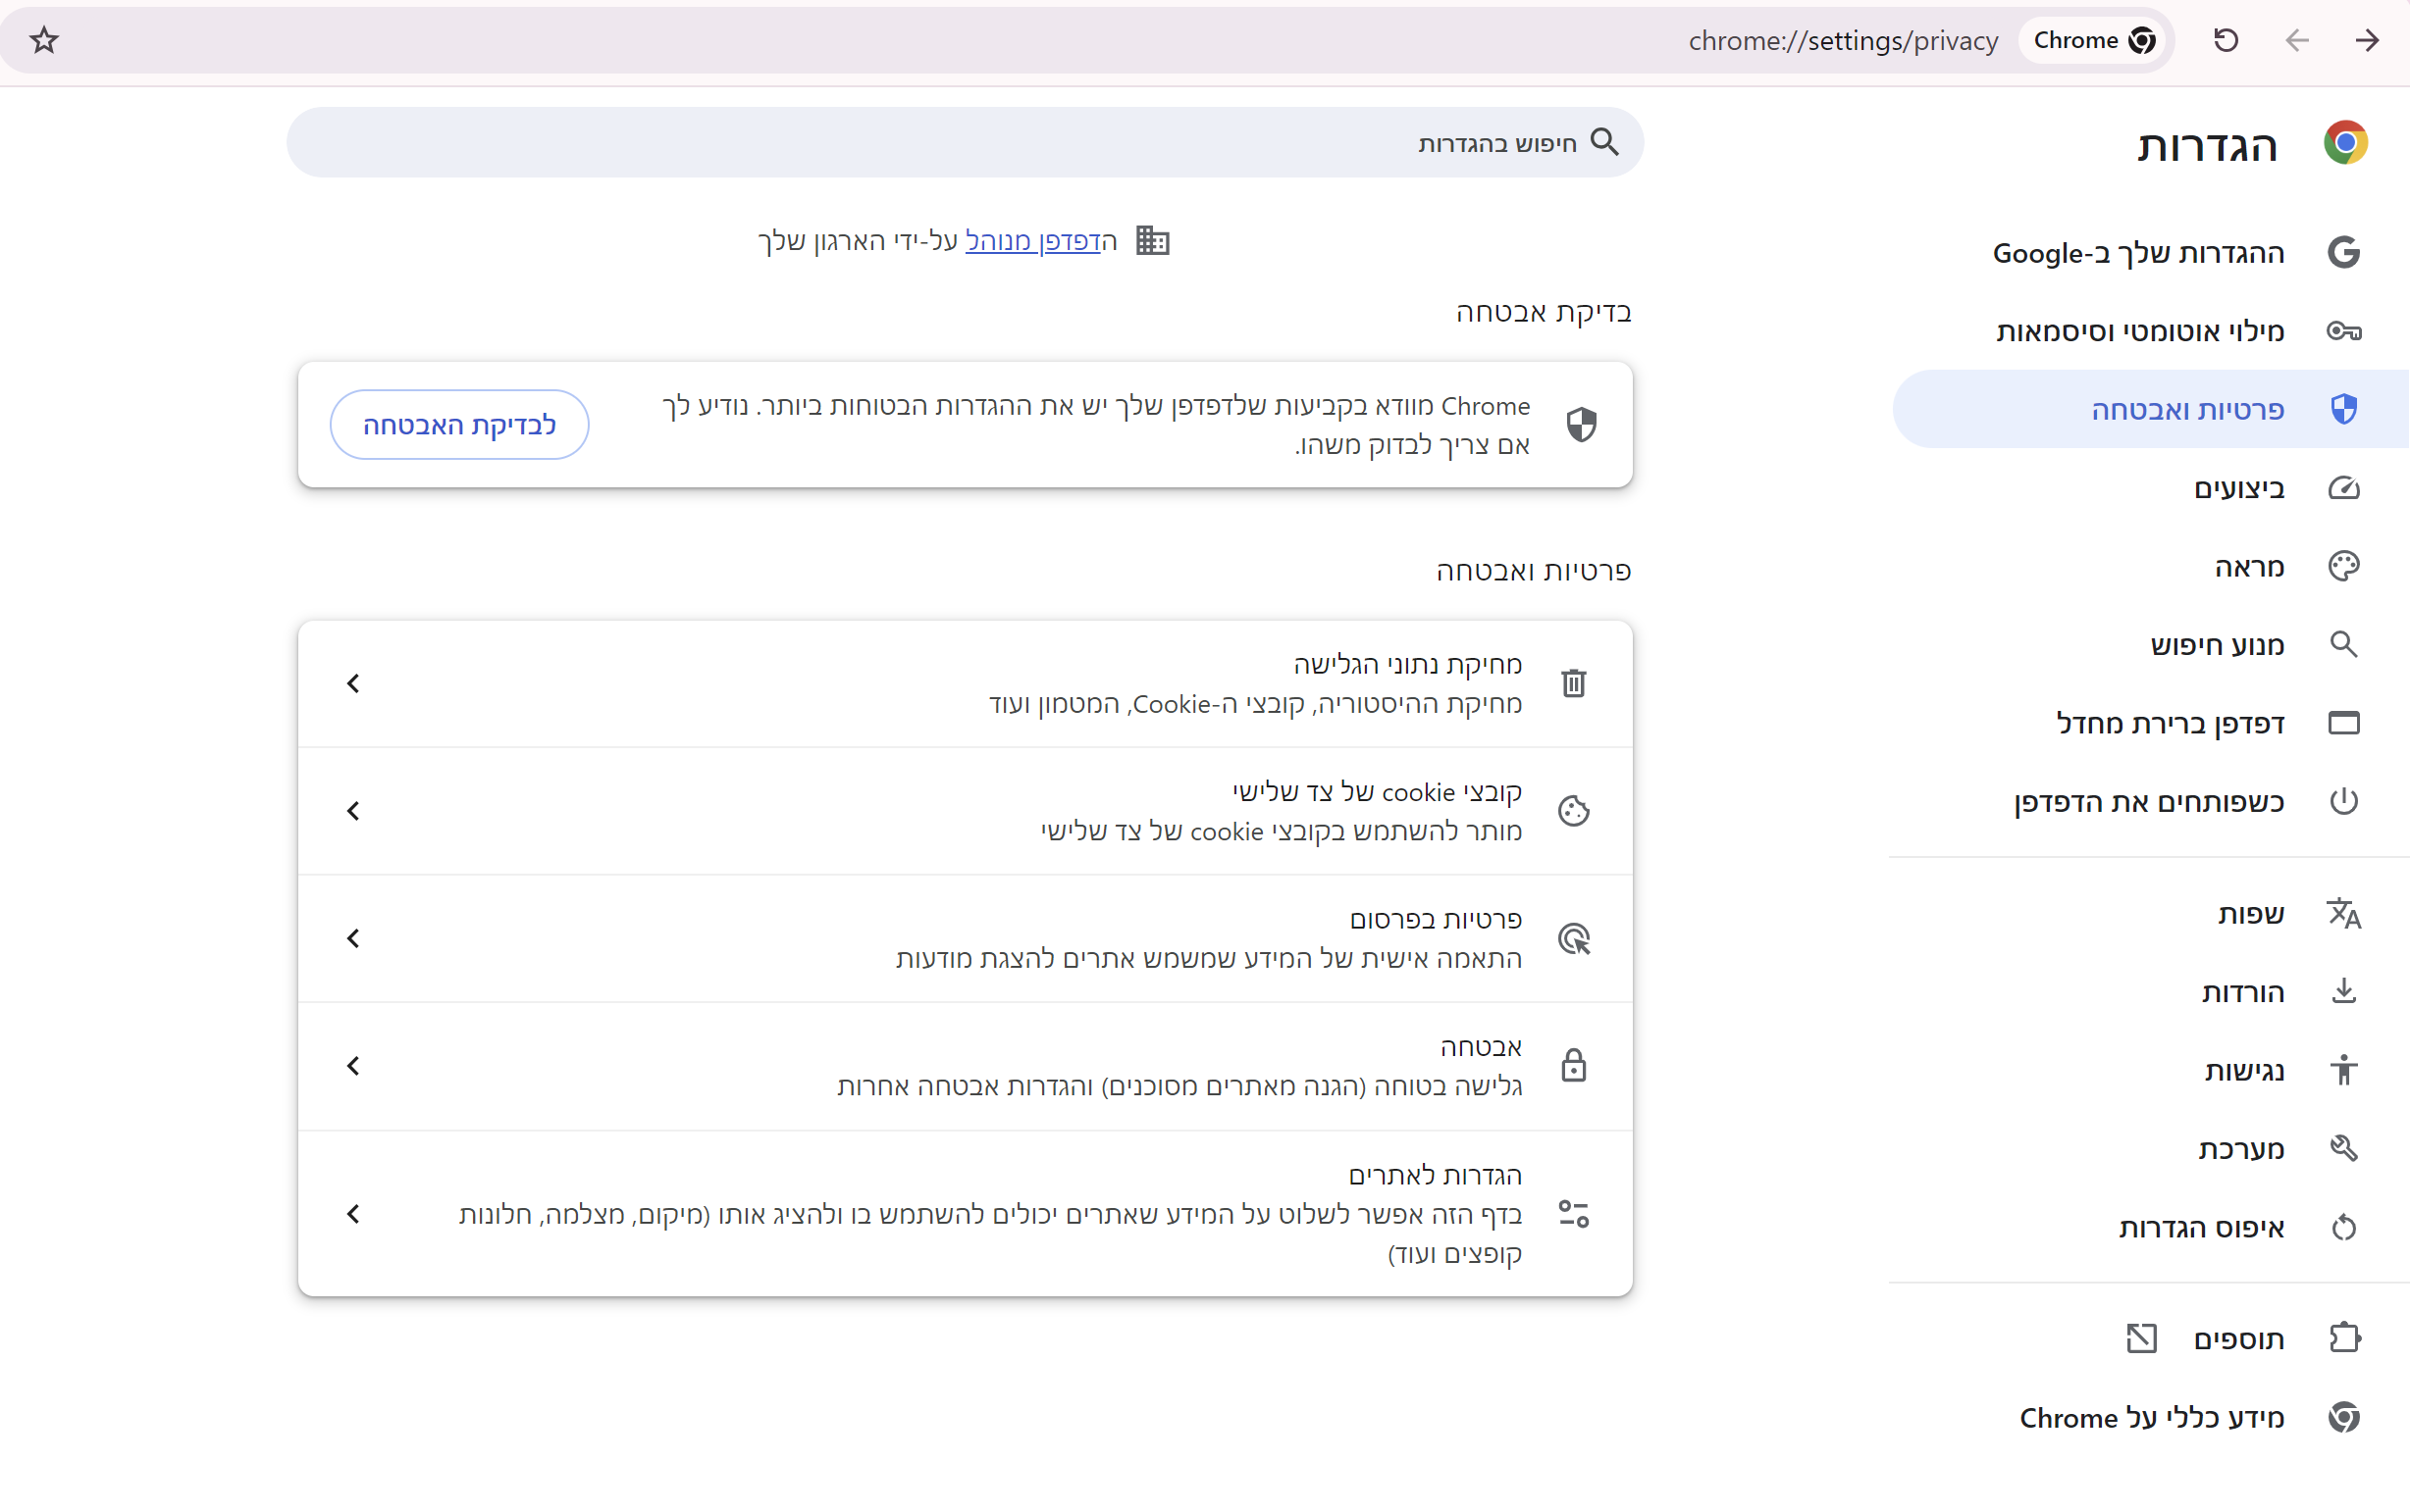This screenshot has width=2410, height=1512.
Task: Reload the page with refresh icon
Action: pos(2225,41)
